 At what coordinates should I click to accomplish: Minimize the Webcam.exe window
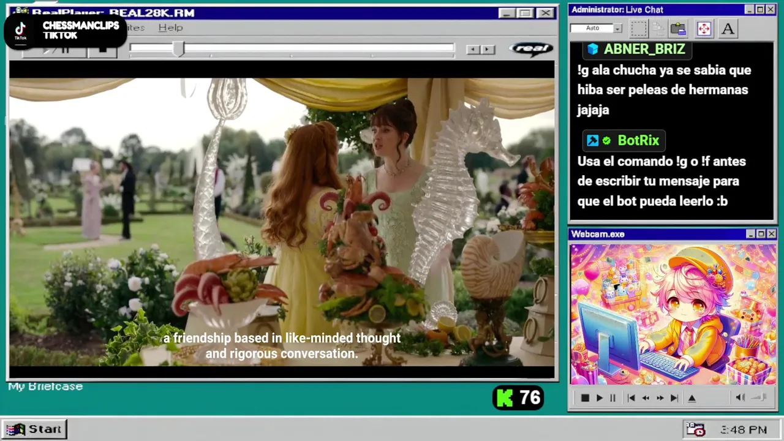(750, 234)
